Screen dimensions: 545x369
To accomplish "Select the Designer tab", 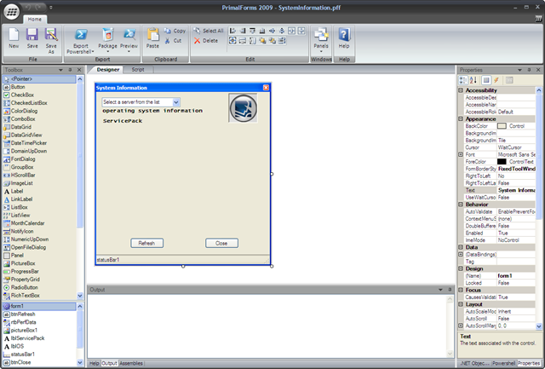I will coord(108,70).
